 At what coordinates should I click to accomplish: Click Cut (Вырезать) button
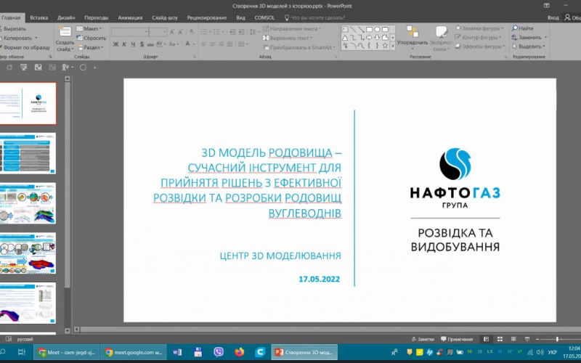click(13, 28)
